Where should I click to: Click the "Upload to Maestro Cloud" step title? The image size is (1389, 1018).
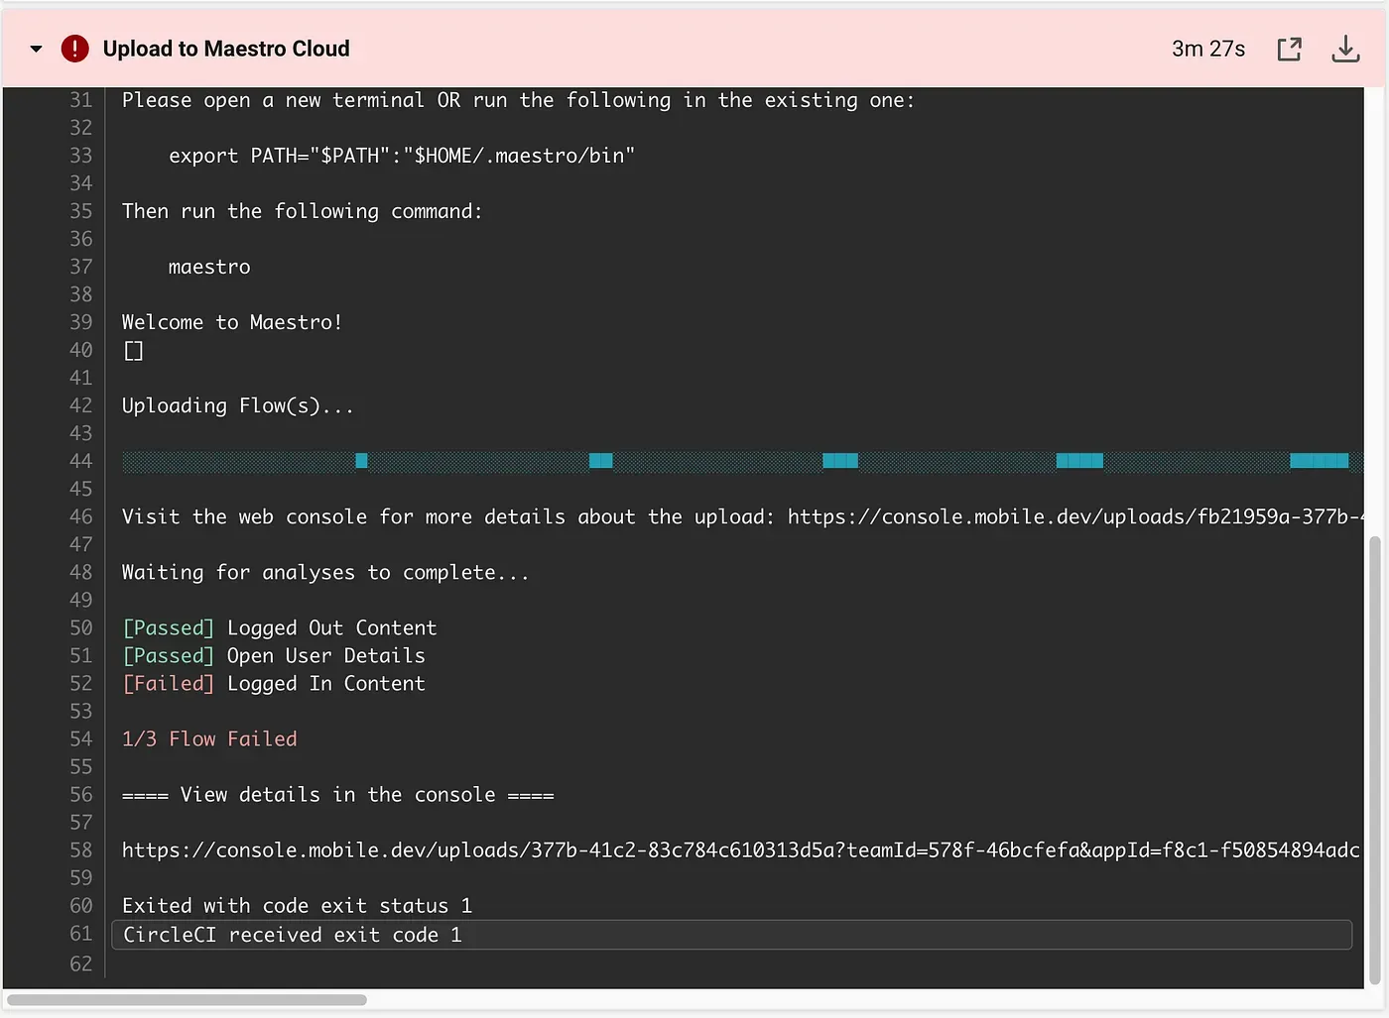[x=226, y=49]
